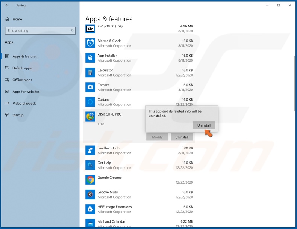Minimize the Settings window
The height and width of the screenshot is (229, 297).
coord(267,5)
